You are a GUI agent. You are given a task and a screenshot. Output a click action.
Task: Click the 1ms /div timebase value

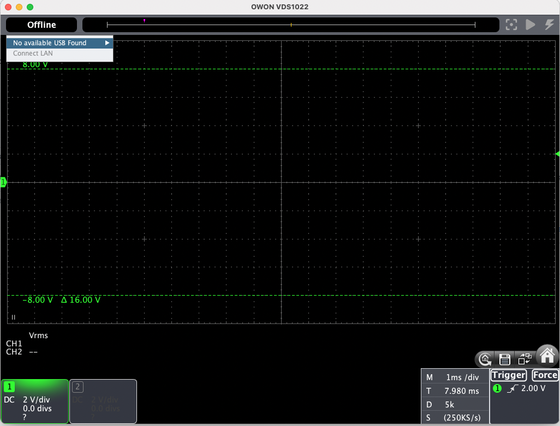(x=462, y=377)
